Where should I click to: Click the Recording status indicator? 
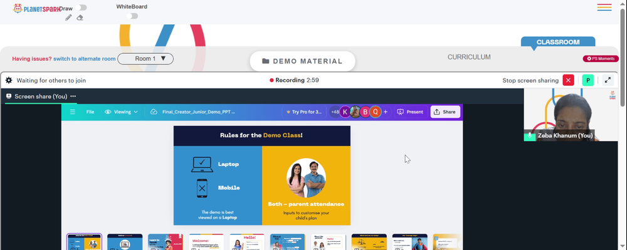coord(294,80)
